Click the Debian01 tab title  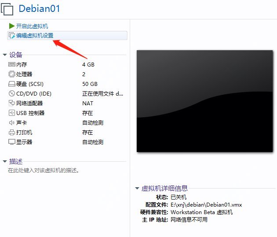39,8
